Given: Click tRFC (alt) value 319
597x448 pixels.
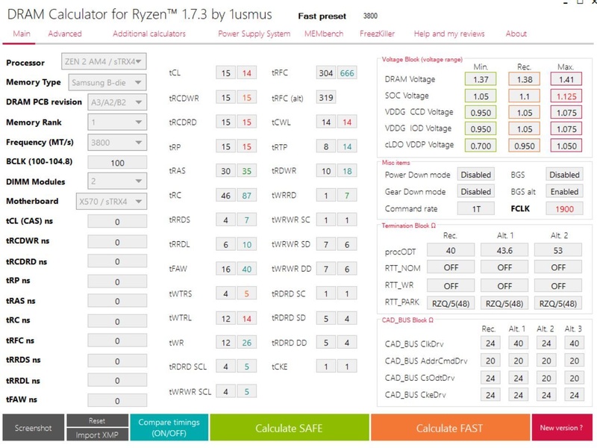Looking at the screenshot, I should click(x=326, y=98).
